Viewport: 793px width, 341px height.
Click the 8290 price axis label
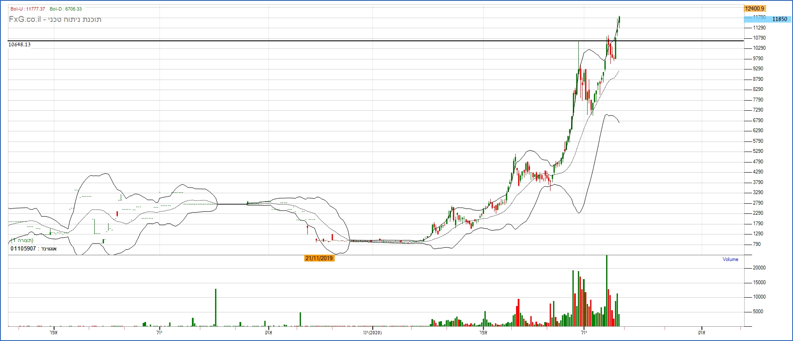758,89
